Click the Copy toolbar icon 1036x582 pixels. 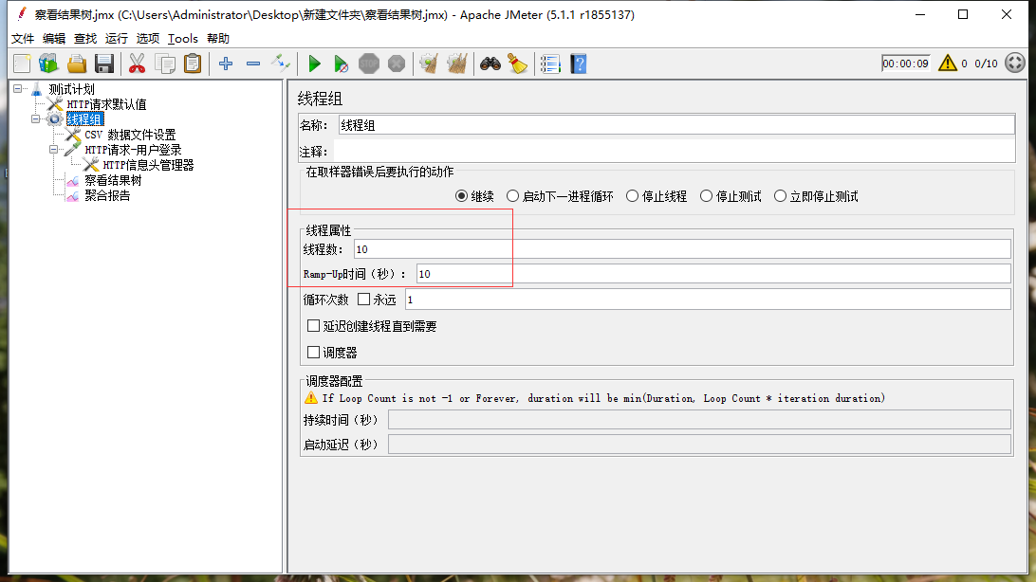coord(164,64)
